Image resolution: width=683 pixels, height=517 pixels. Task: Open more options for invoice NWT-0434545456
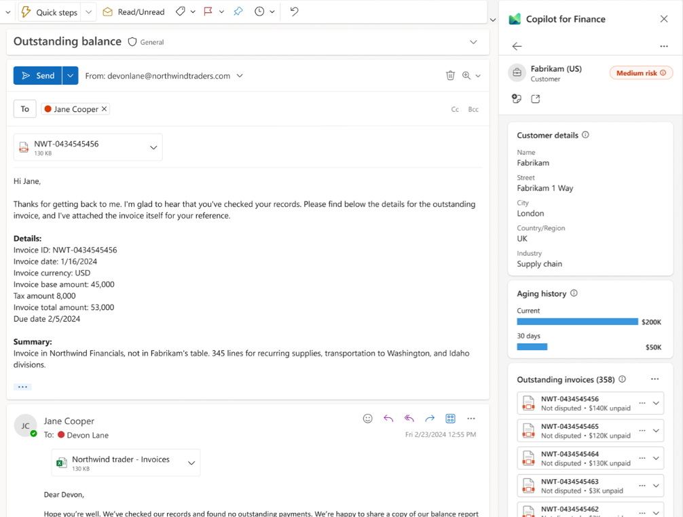point(642,403)
